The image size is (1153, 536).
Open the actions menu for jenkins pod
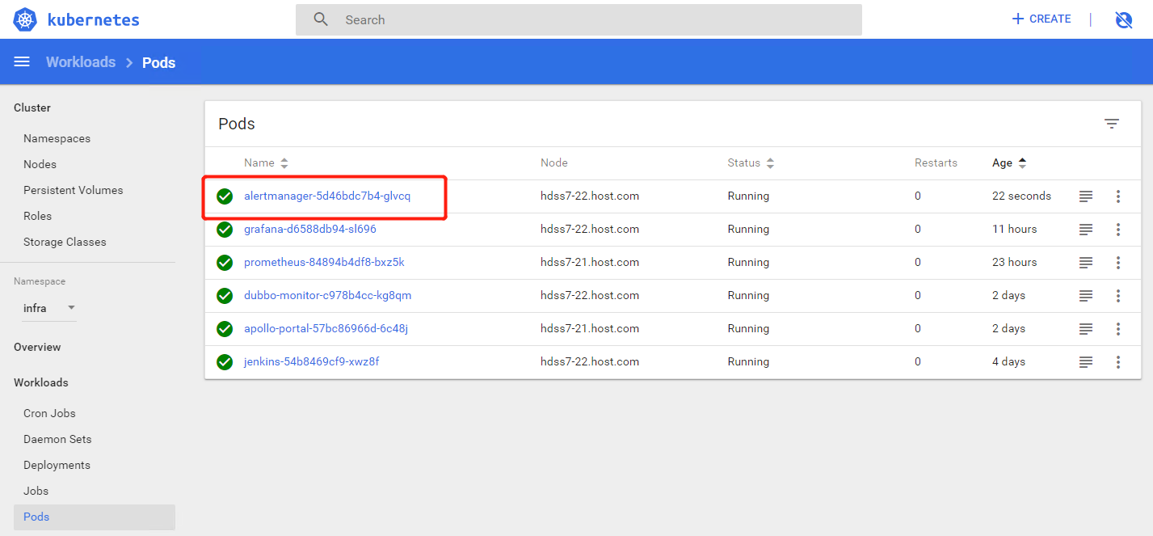(x=1118, y=362)
